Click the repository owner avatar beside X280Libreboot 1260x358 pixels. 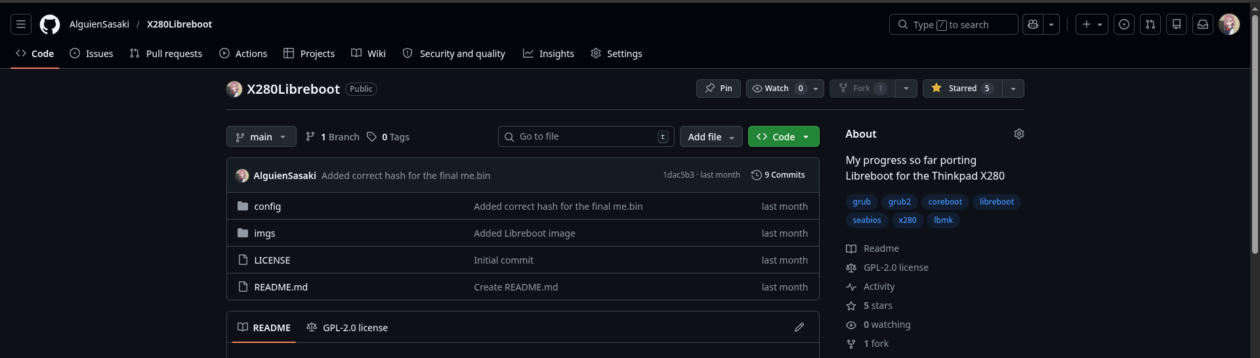pyautogui.click(x=234, y=89)
